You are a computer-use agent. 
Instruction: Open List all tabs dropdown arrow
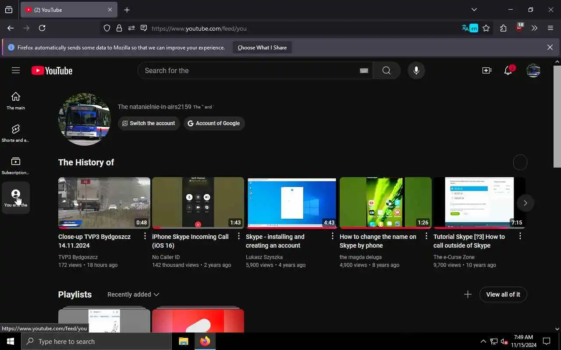[474, 10]
